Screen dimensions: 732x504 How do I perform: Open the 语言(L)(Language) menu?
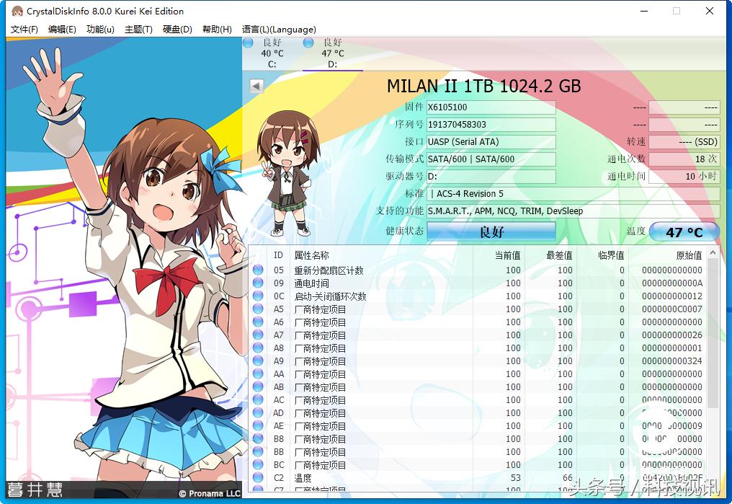(279, 30)
